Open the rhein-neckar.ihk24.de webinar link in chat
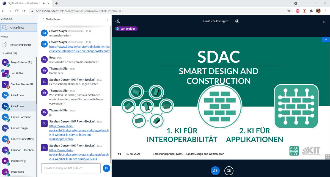The width and height of the screenshot is (330, 177). point(77,130)
